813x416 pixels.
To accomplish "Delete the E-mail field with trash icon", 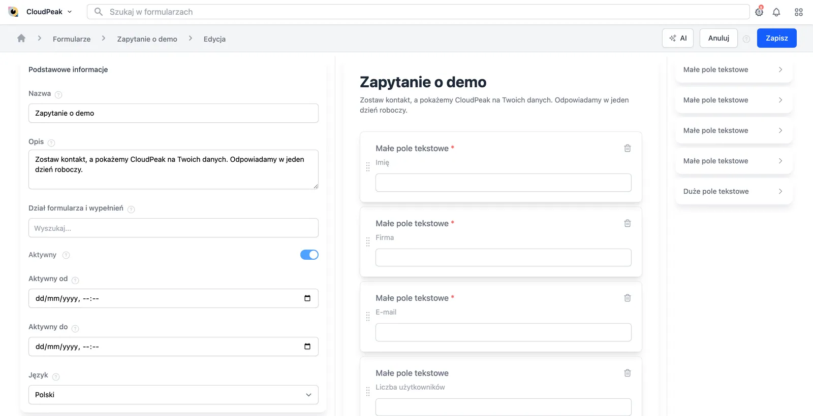I will pos(628,298).
